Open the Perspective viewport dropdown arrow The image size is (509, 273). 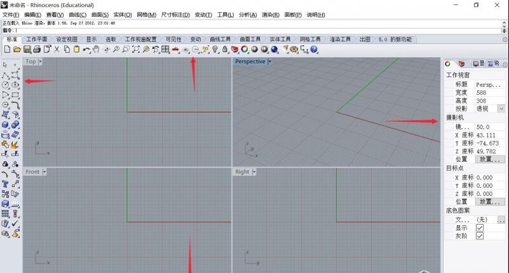coord(269,62)
